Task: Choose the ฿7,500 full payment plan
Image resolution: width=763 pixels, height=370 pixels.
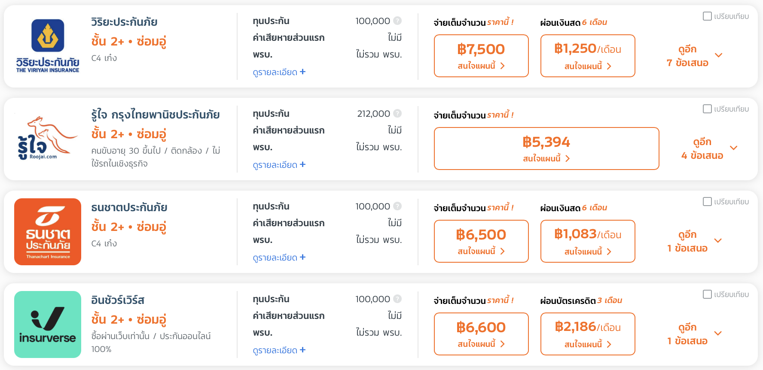Action: [x=481, y=56]
